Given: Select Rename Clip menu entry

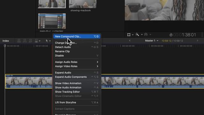Looking at the screenshot, I should (x=77, y=51).
